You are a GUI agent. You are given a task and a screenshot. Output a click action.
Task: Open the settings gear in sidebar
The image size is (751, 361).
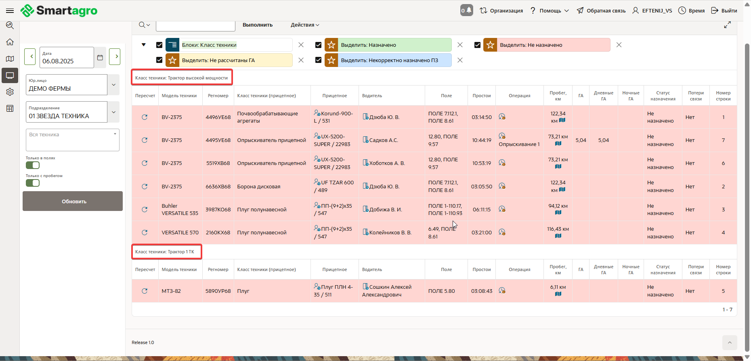click(10, 92)
